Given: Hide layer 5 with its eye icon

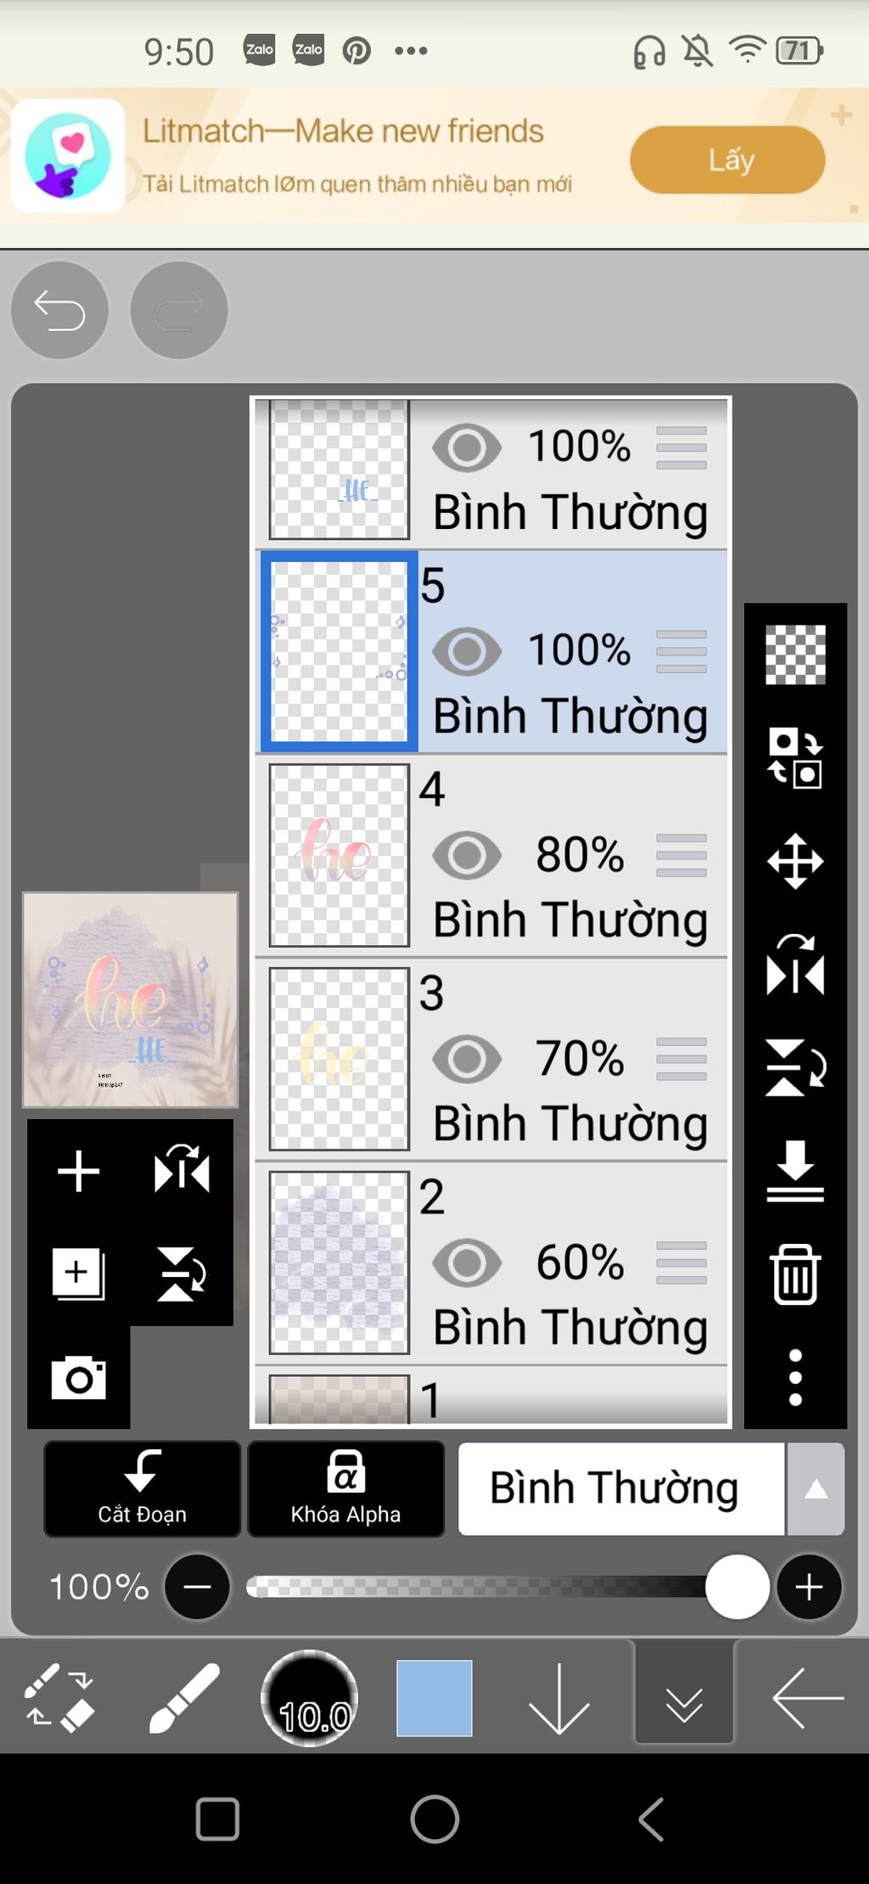Looking at the screenshot, I should (467, 651).
